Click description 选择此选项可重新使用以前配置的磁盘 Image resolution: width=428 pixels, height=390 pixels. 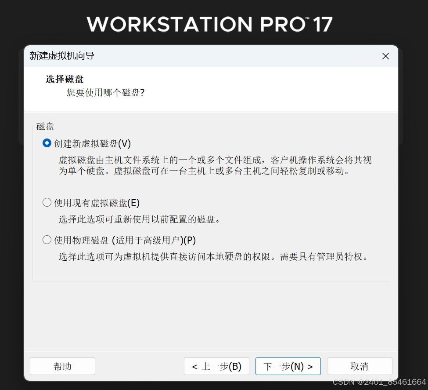tap(140, 219)
